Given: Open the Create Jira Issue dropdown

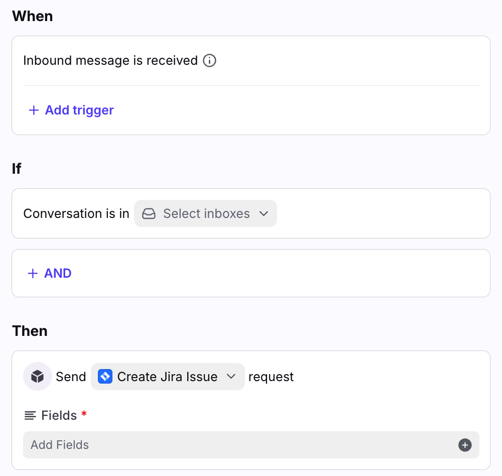Looking at the screenshot, I should (167, 377).
